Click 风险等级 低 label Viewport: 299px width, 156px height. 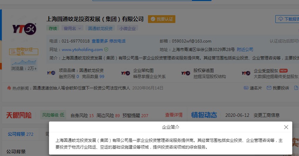(x=53, y=115)
